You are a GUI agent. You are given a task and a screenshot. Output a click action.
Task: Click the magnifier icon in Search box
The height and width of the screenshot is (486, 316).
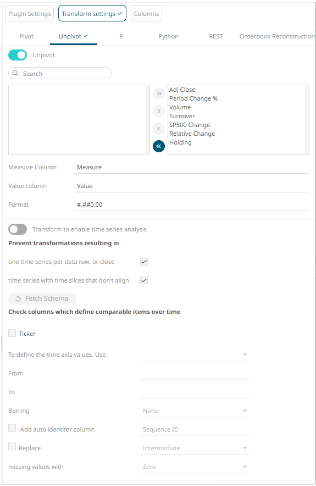tap(15, 74)
